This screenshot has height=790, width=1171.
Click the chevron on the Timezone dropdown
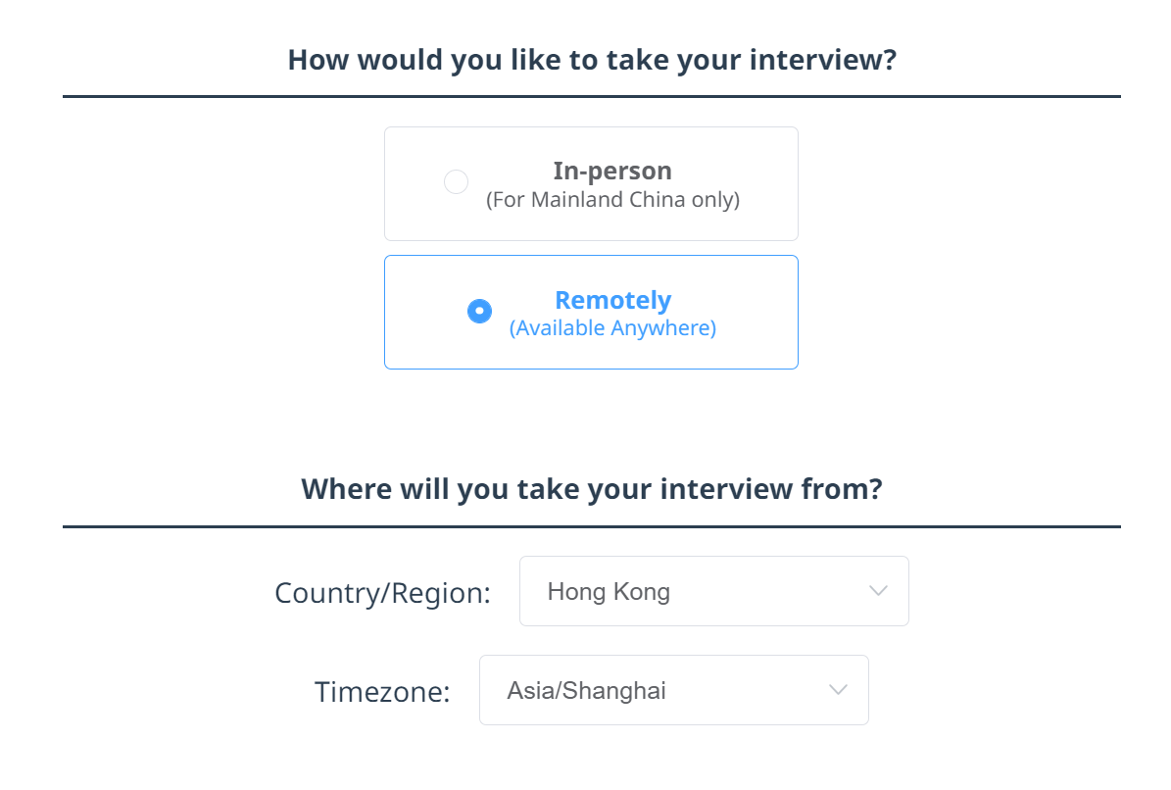click(838, 689)
